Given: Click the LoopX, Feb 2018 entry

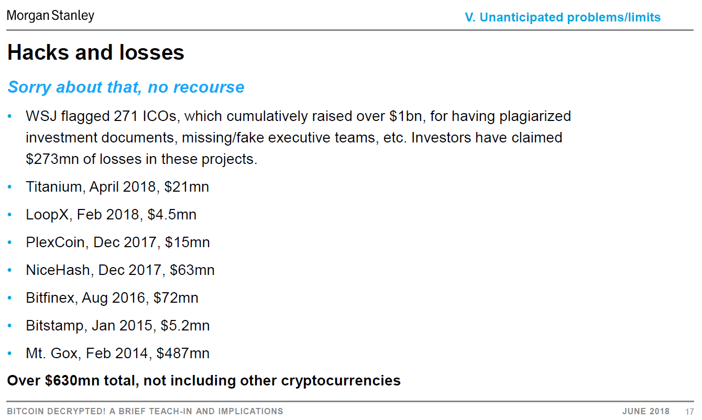Looking at the screenshot, I should click(111, 215).
